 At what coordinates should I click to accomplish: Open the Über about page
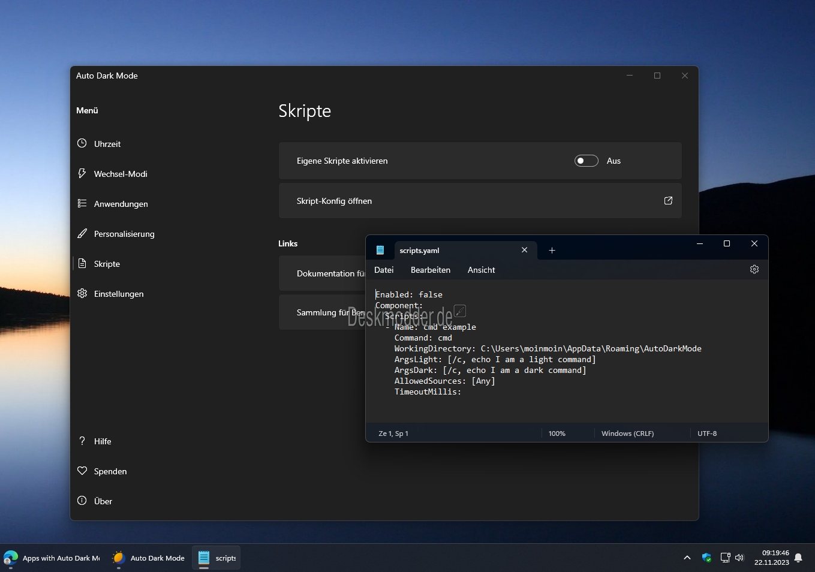(95, 501)
